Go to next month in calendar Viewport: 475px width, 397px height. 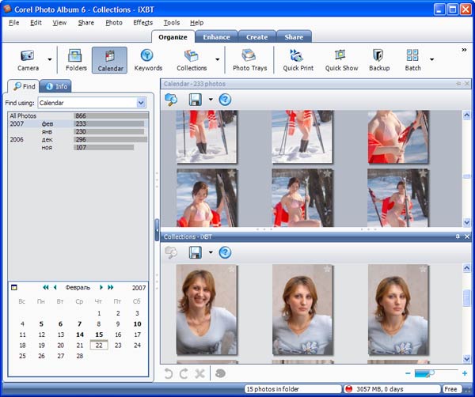[x=101, y=287]
